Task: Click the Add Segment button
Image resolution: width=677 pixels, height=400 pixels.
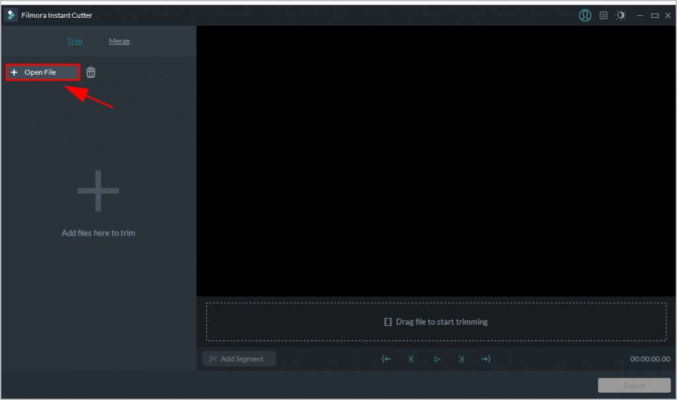Action: (239, 358)
